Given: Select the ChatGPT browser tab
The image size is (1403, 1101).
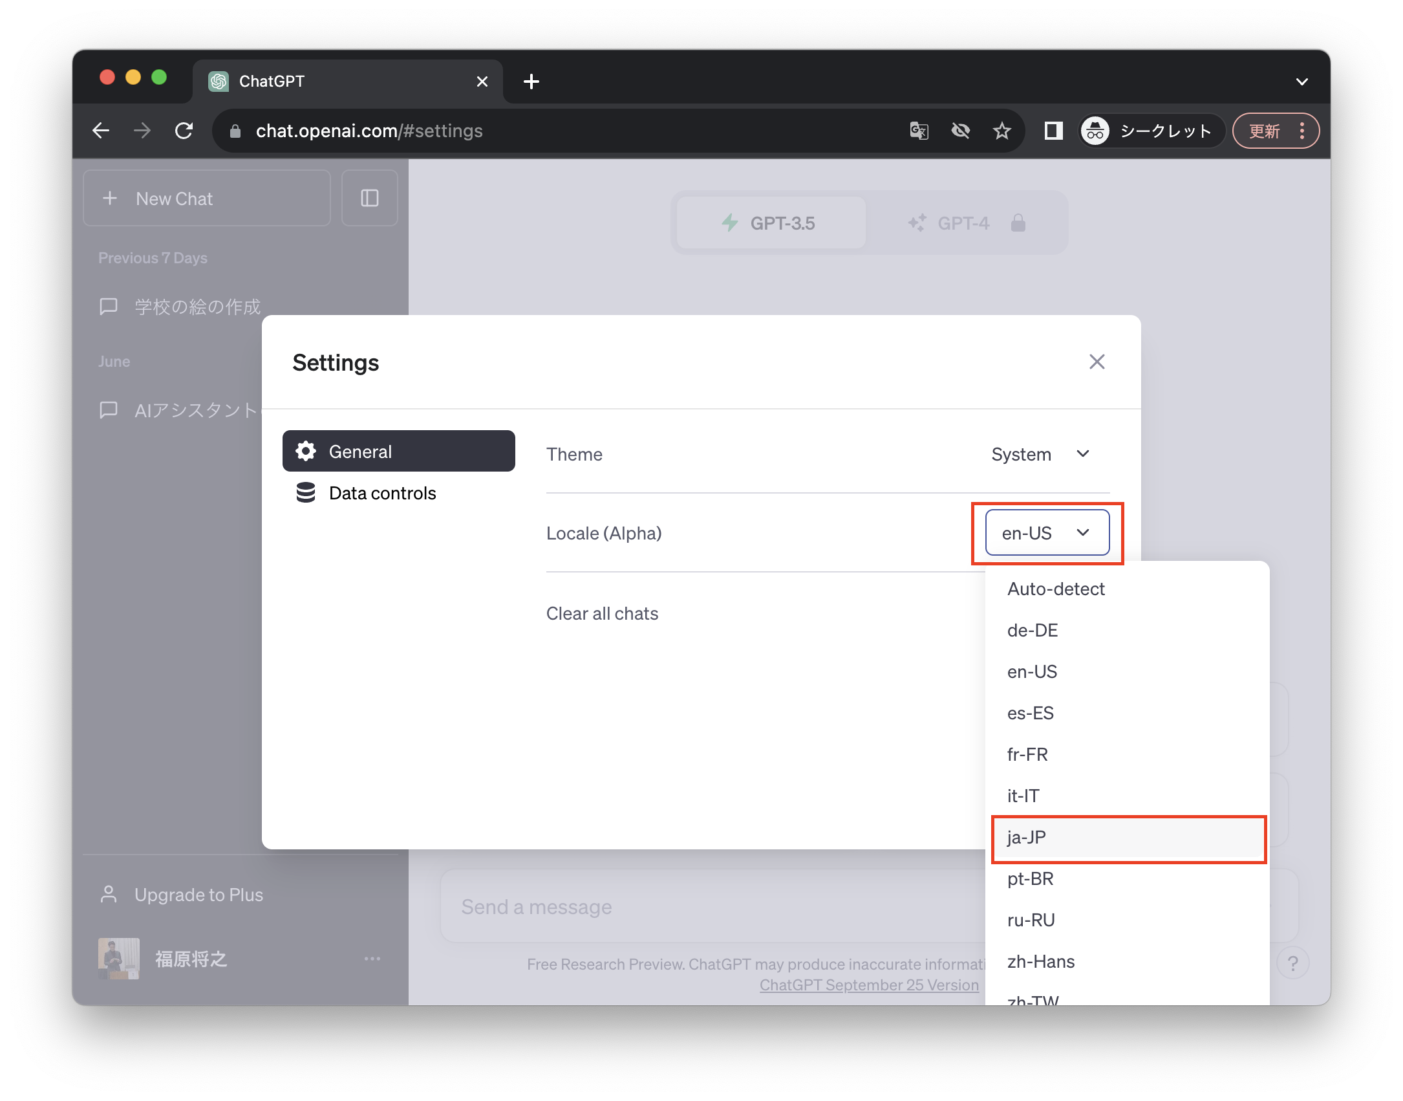Looking at the screenshot, I should click(x=348, y=82).
